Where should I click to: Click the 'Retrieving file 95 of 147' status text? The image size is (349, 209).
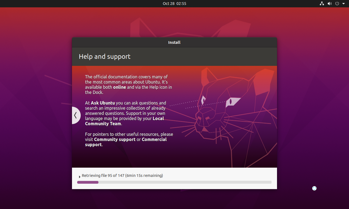pos(122,176)
